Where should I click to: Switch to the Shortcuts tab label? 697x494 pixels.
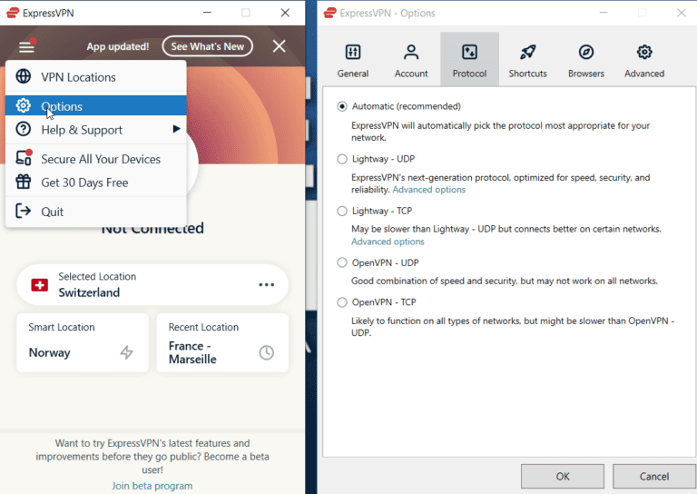coord(527,74)
